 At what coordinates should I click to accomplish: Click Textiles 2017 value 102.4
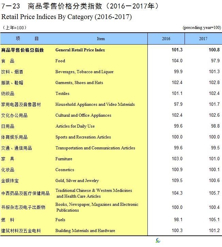click(214, 93)
